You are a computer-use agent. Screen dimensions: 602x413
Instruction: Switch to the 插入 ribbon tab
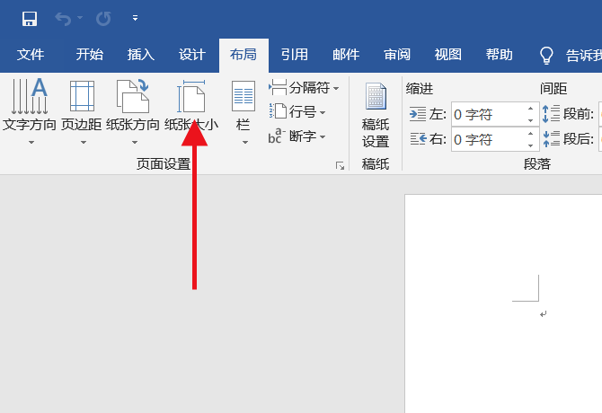tap(141, 55)
